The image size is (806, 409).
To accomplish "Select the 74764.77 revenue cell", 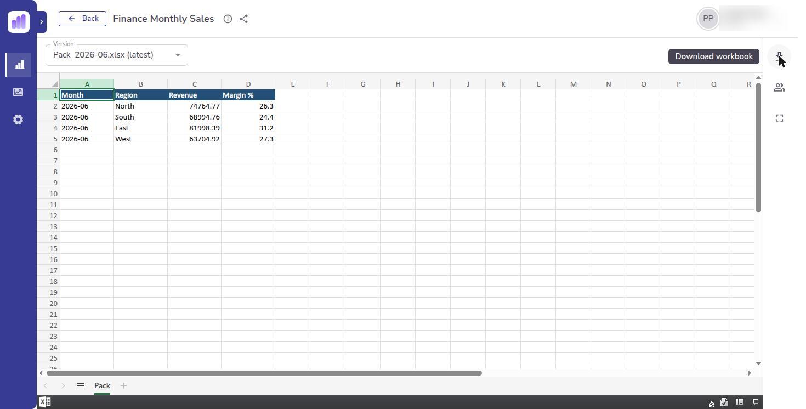I will pyautogui.click(x=194, y=106).
